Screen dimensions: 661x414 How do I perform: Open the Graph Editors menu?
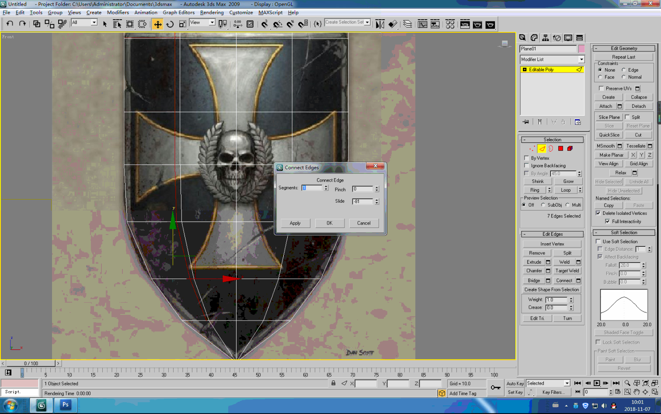point(178,13)
